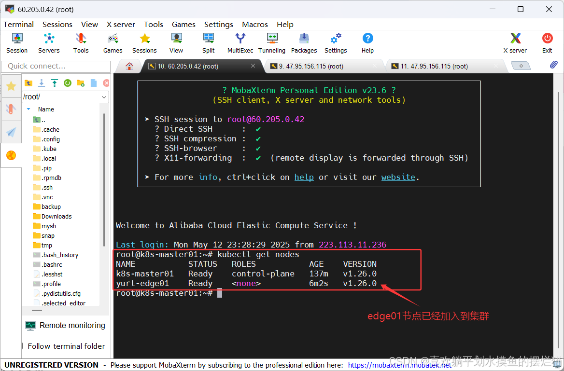Screen dimensions: 564x371
Task: Open the mobaxterm.mobatek.net link
Action: (400, 365)
